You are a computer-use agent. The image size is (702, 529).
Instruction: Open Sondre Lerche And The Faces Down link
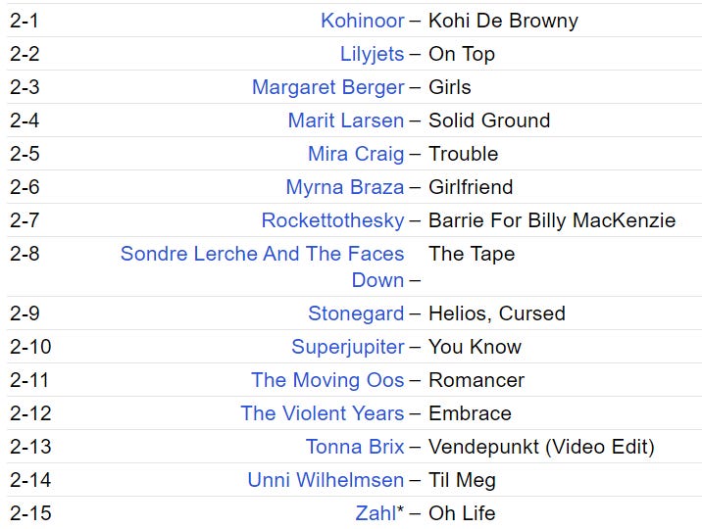[262, 254]
